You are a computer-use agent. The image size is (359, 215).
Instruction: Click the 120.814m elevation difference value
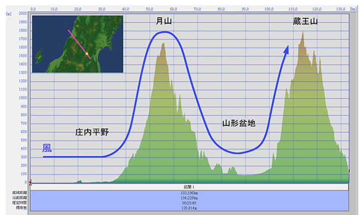pos(189,208)
